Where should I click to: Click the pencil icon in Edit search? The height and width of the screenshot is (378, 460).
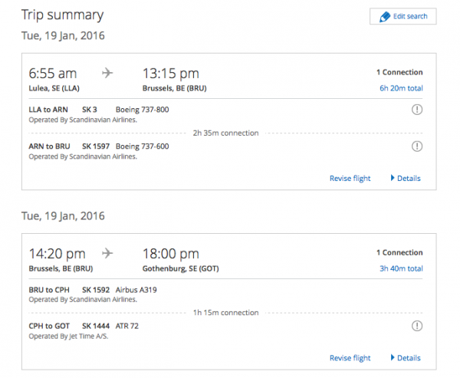(385, 17)
